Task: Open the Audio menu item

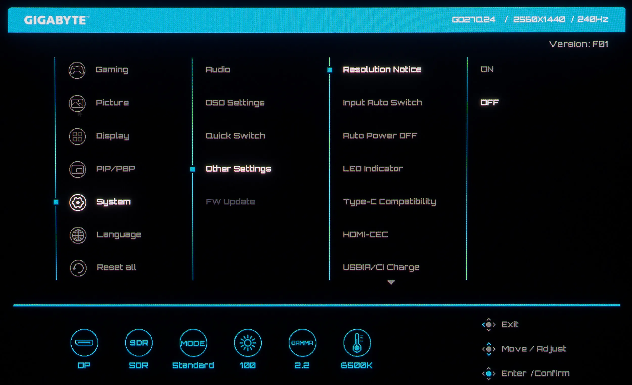Action: (218, 70)
